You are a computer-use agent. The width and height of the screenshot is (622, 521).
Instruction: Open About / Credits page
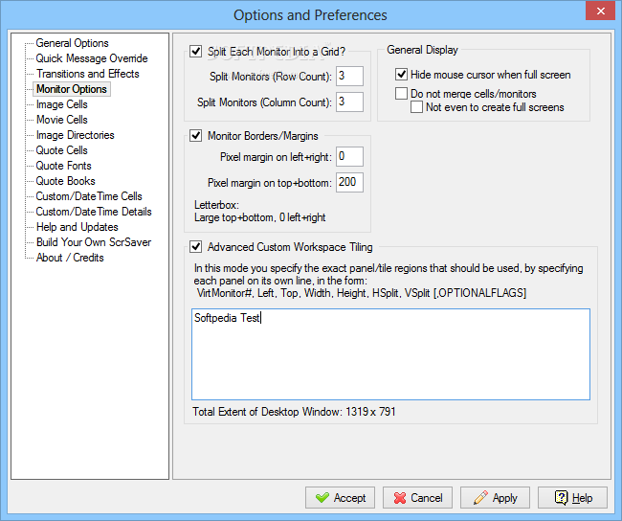[70, 258]
